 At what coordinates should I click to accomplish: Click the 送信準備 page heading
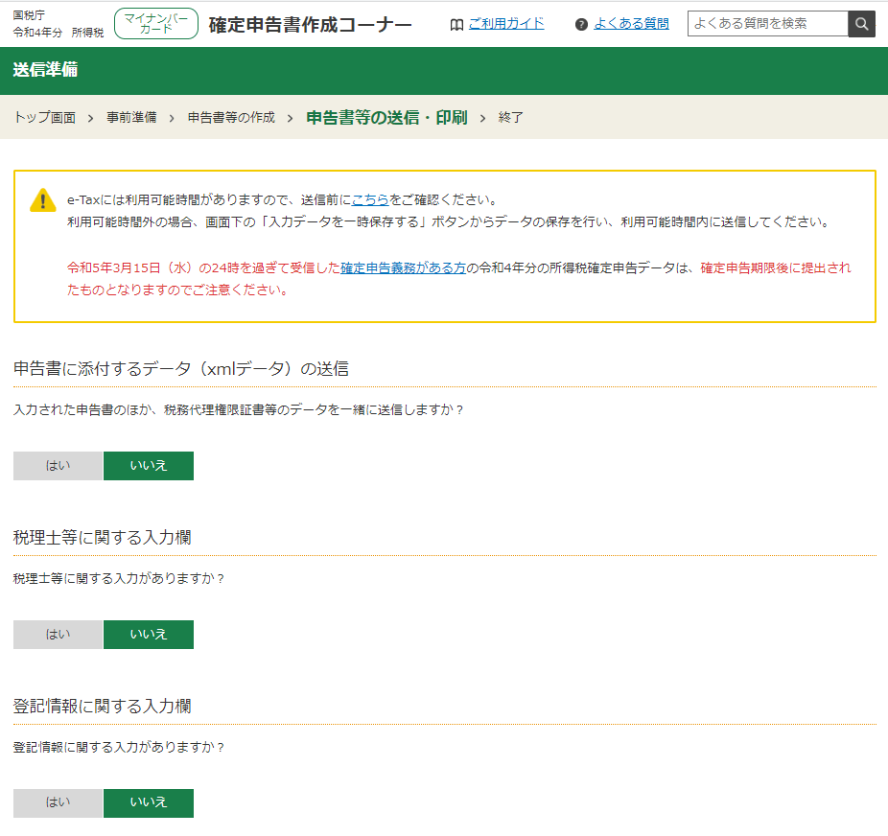click(x=45, y=70)
